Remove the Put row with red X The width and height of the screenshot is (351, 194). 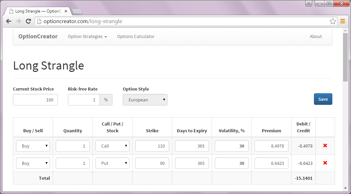(x=325, y=163)
